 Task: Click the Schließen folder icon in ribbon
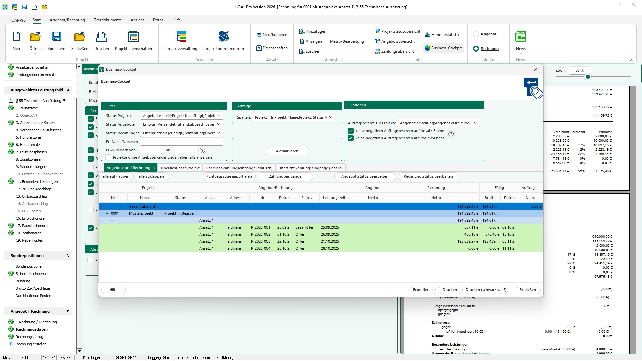tap(80, 37)
